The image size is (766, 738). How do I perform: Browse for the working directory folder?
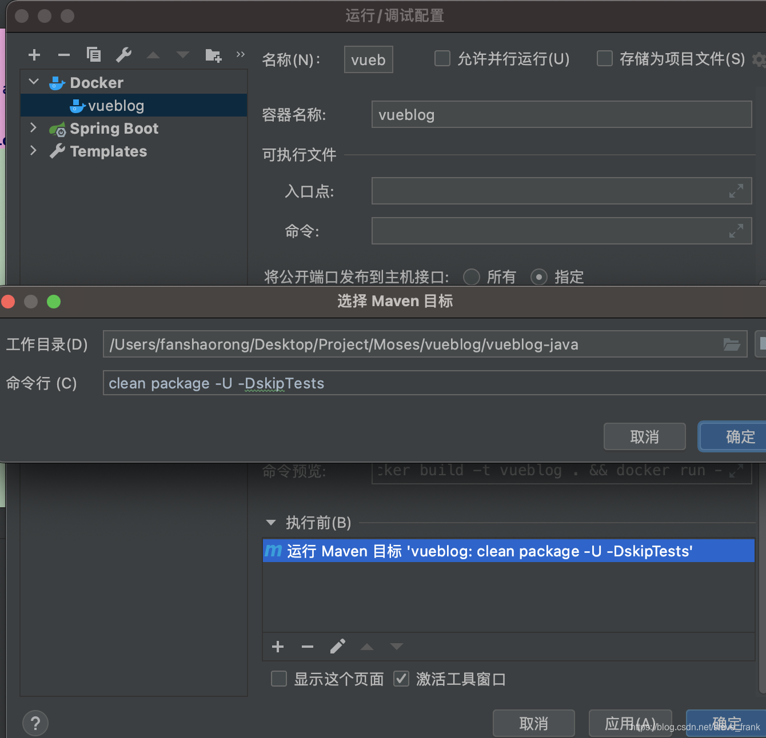point(732,344)
